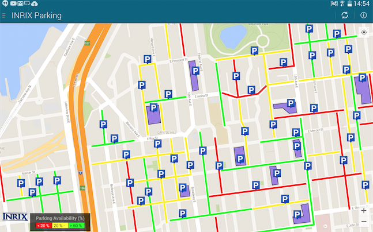Click the green over 60 % legend swatch
Screen dimensions: 373x232
[76, 226]
